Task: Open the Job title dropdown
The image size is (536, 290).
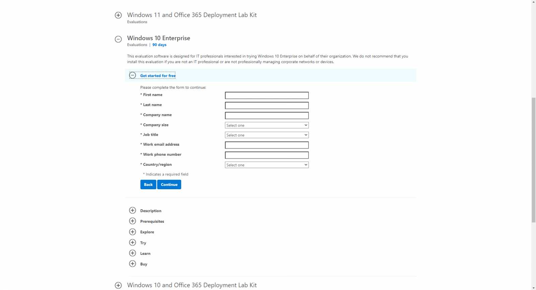Action: (267, 135)
